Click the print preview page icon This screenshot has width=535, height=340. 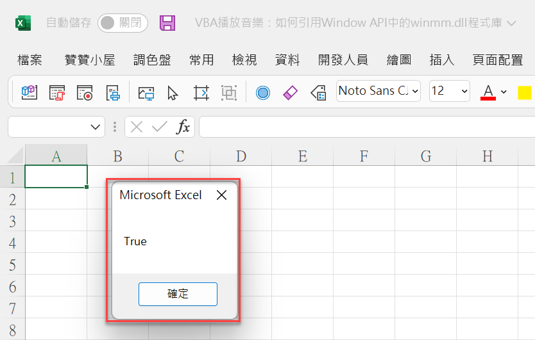[113, 92]
